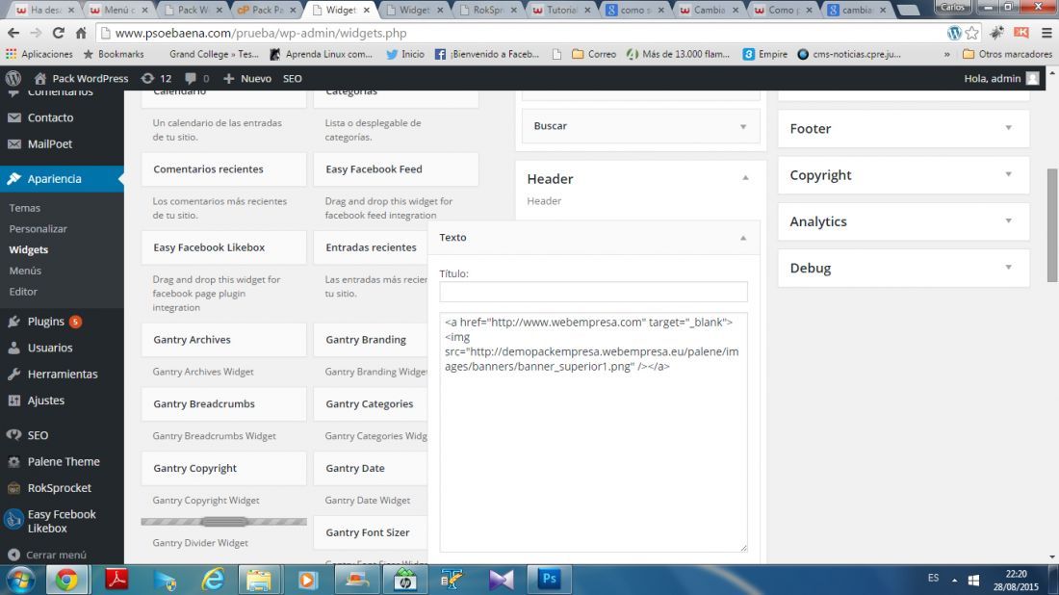Click the browser home icon
Image resolution: width=1059 pixels, height=595 pixels.
point(81,33)
